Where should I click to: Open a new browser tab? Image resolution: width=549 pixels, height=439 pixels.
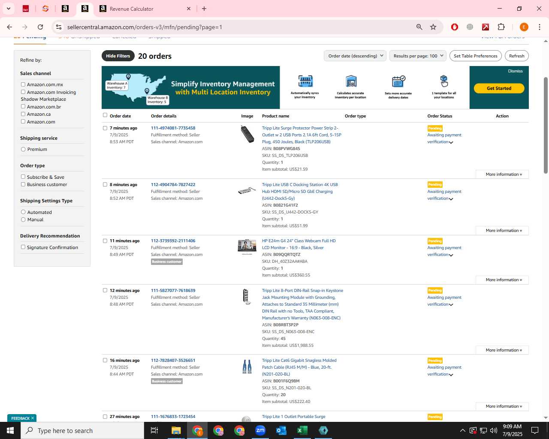pos(204,9)
